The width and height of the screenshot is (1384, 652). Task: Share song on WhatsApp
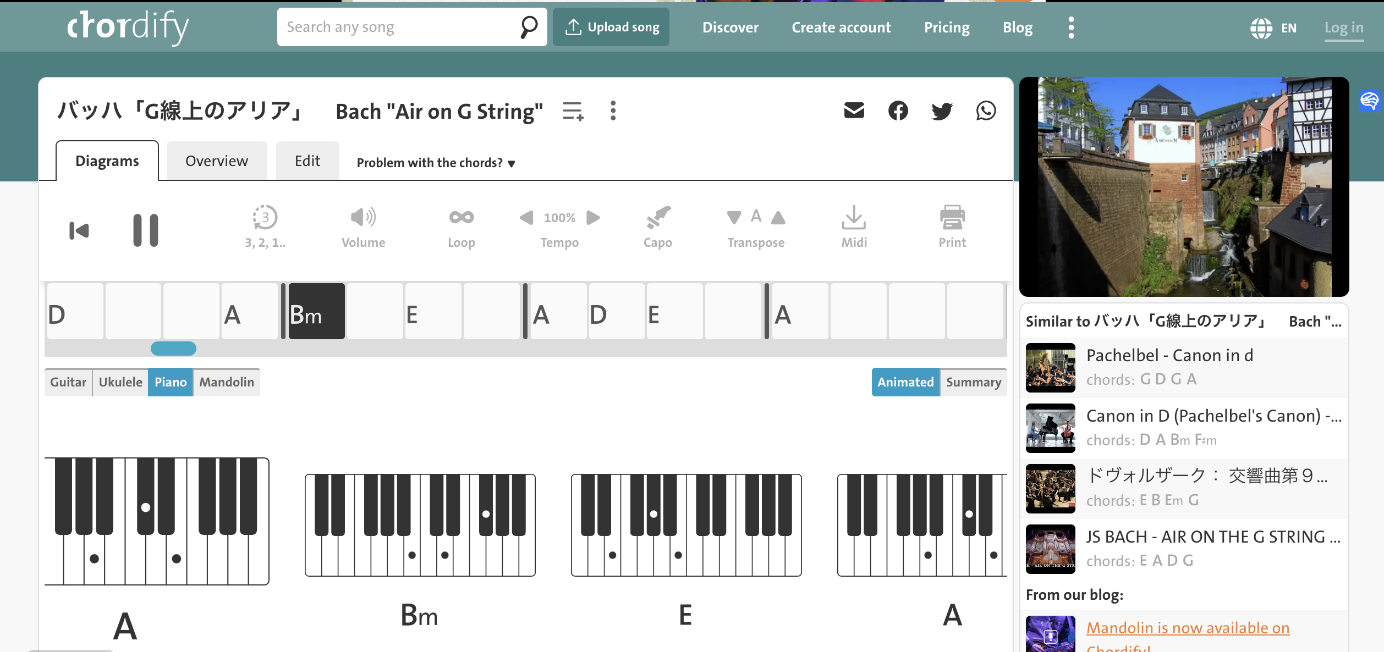click(x=986, y=111)
